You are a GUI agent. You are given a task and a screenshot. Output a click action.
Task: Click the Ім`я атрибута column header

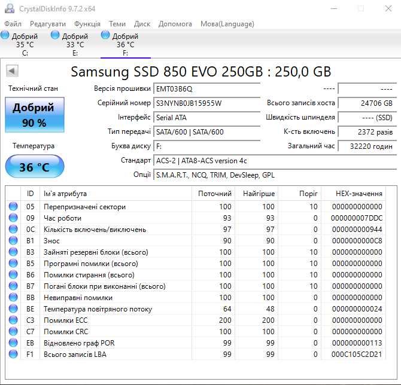click(x=116, y=193)
